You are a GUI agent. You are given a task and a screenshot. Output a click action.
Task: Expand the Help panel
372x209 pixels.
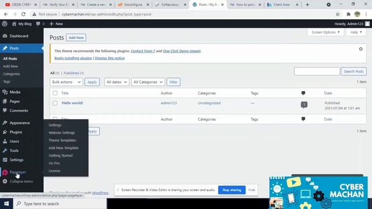[356, 33]
